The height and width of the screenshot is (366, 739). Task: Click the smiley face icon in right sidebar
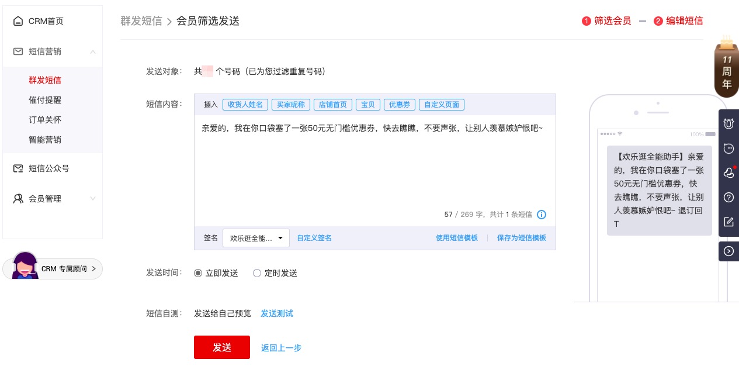click(x=728, y=148)
